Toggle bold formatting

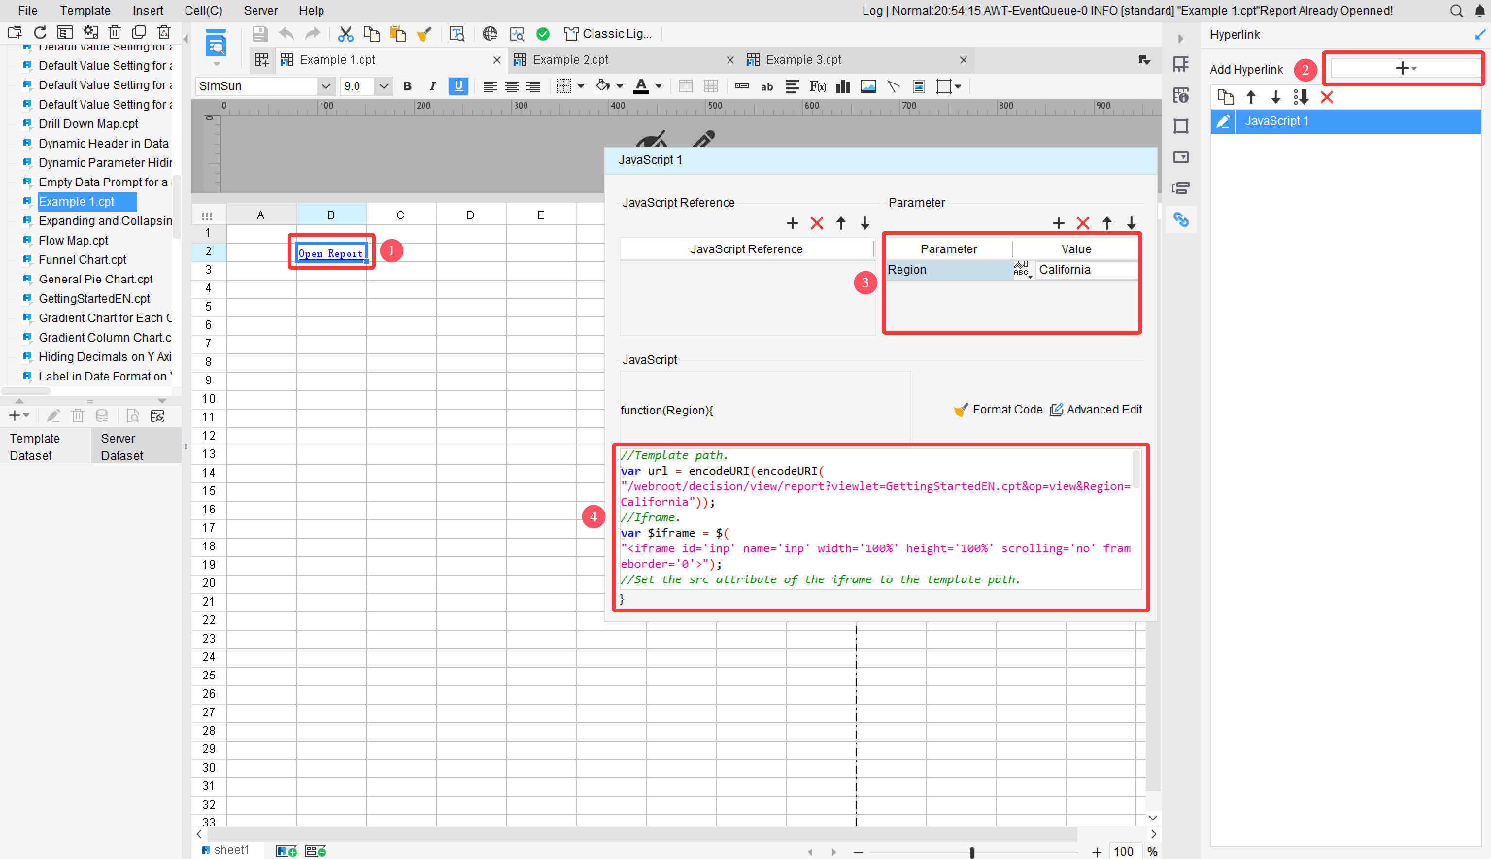[x=407, y=86]
